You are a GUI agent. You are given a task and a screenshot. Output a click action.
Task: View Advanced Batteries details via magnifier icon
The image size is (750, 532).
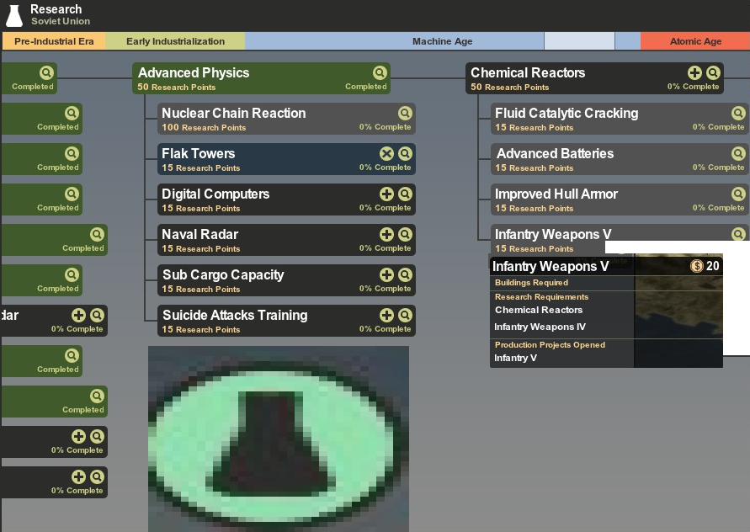[738, 153]
